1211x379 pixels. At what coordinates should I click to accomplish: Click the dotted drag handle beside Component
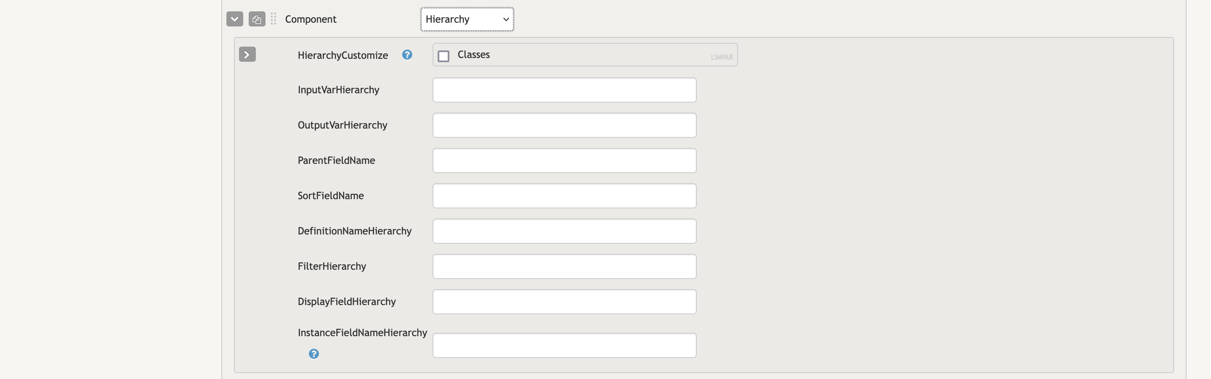[x=274, y=19]
